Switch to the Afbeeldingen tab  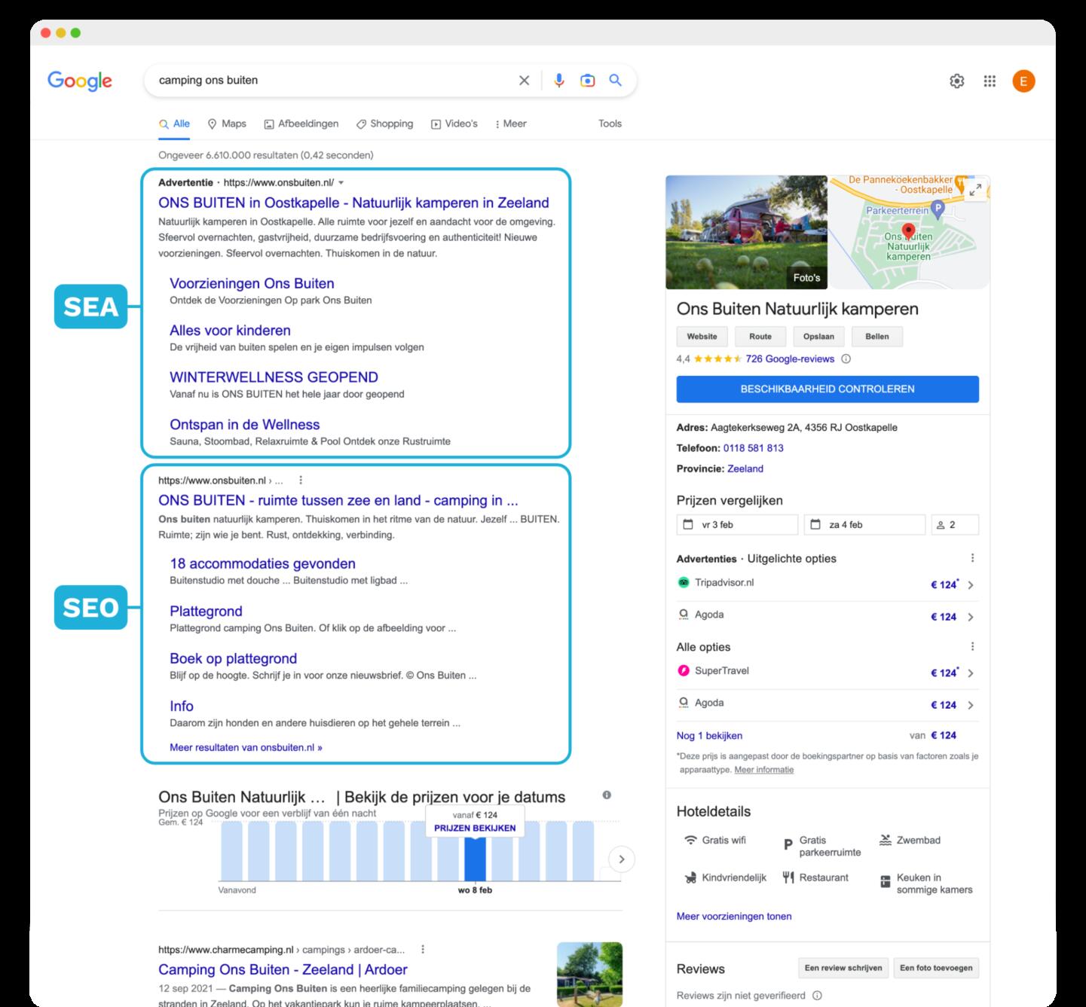[x=301, y=124]
